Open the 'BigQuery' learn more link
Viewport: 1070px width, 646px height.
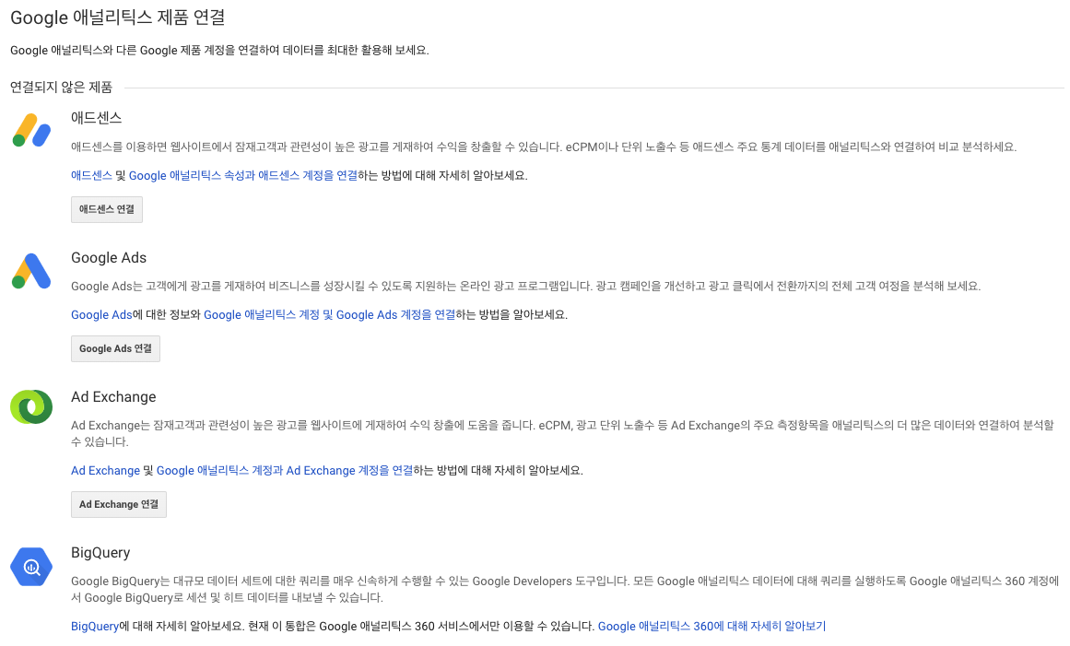[95, 627]
